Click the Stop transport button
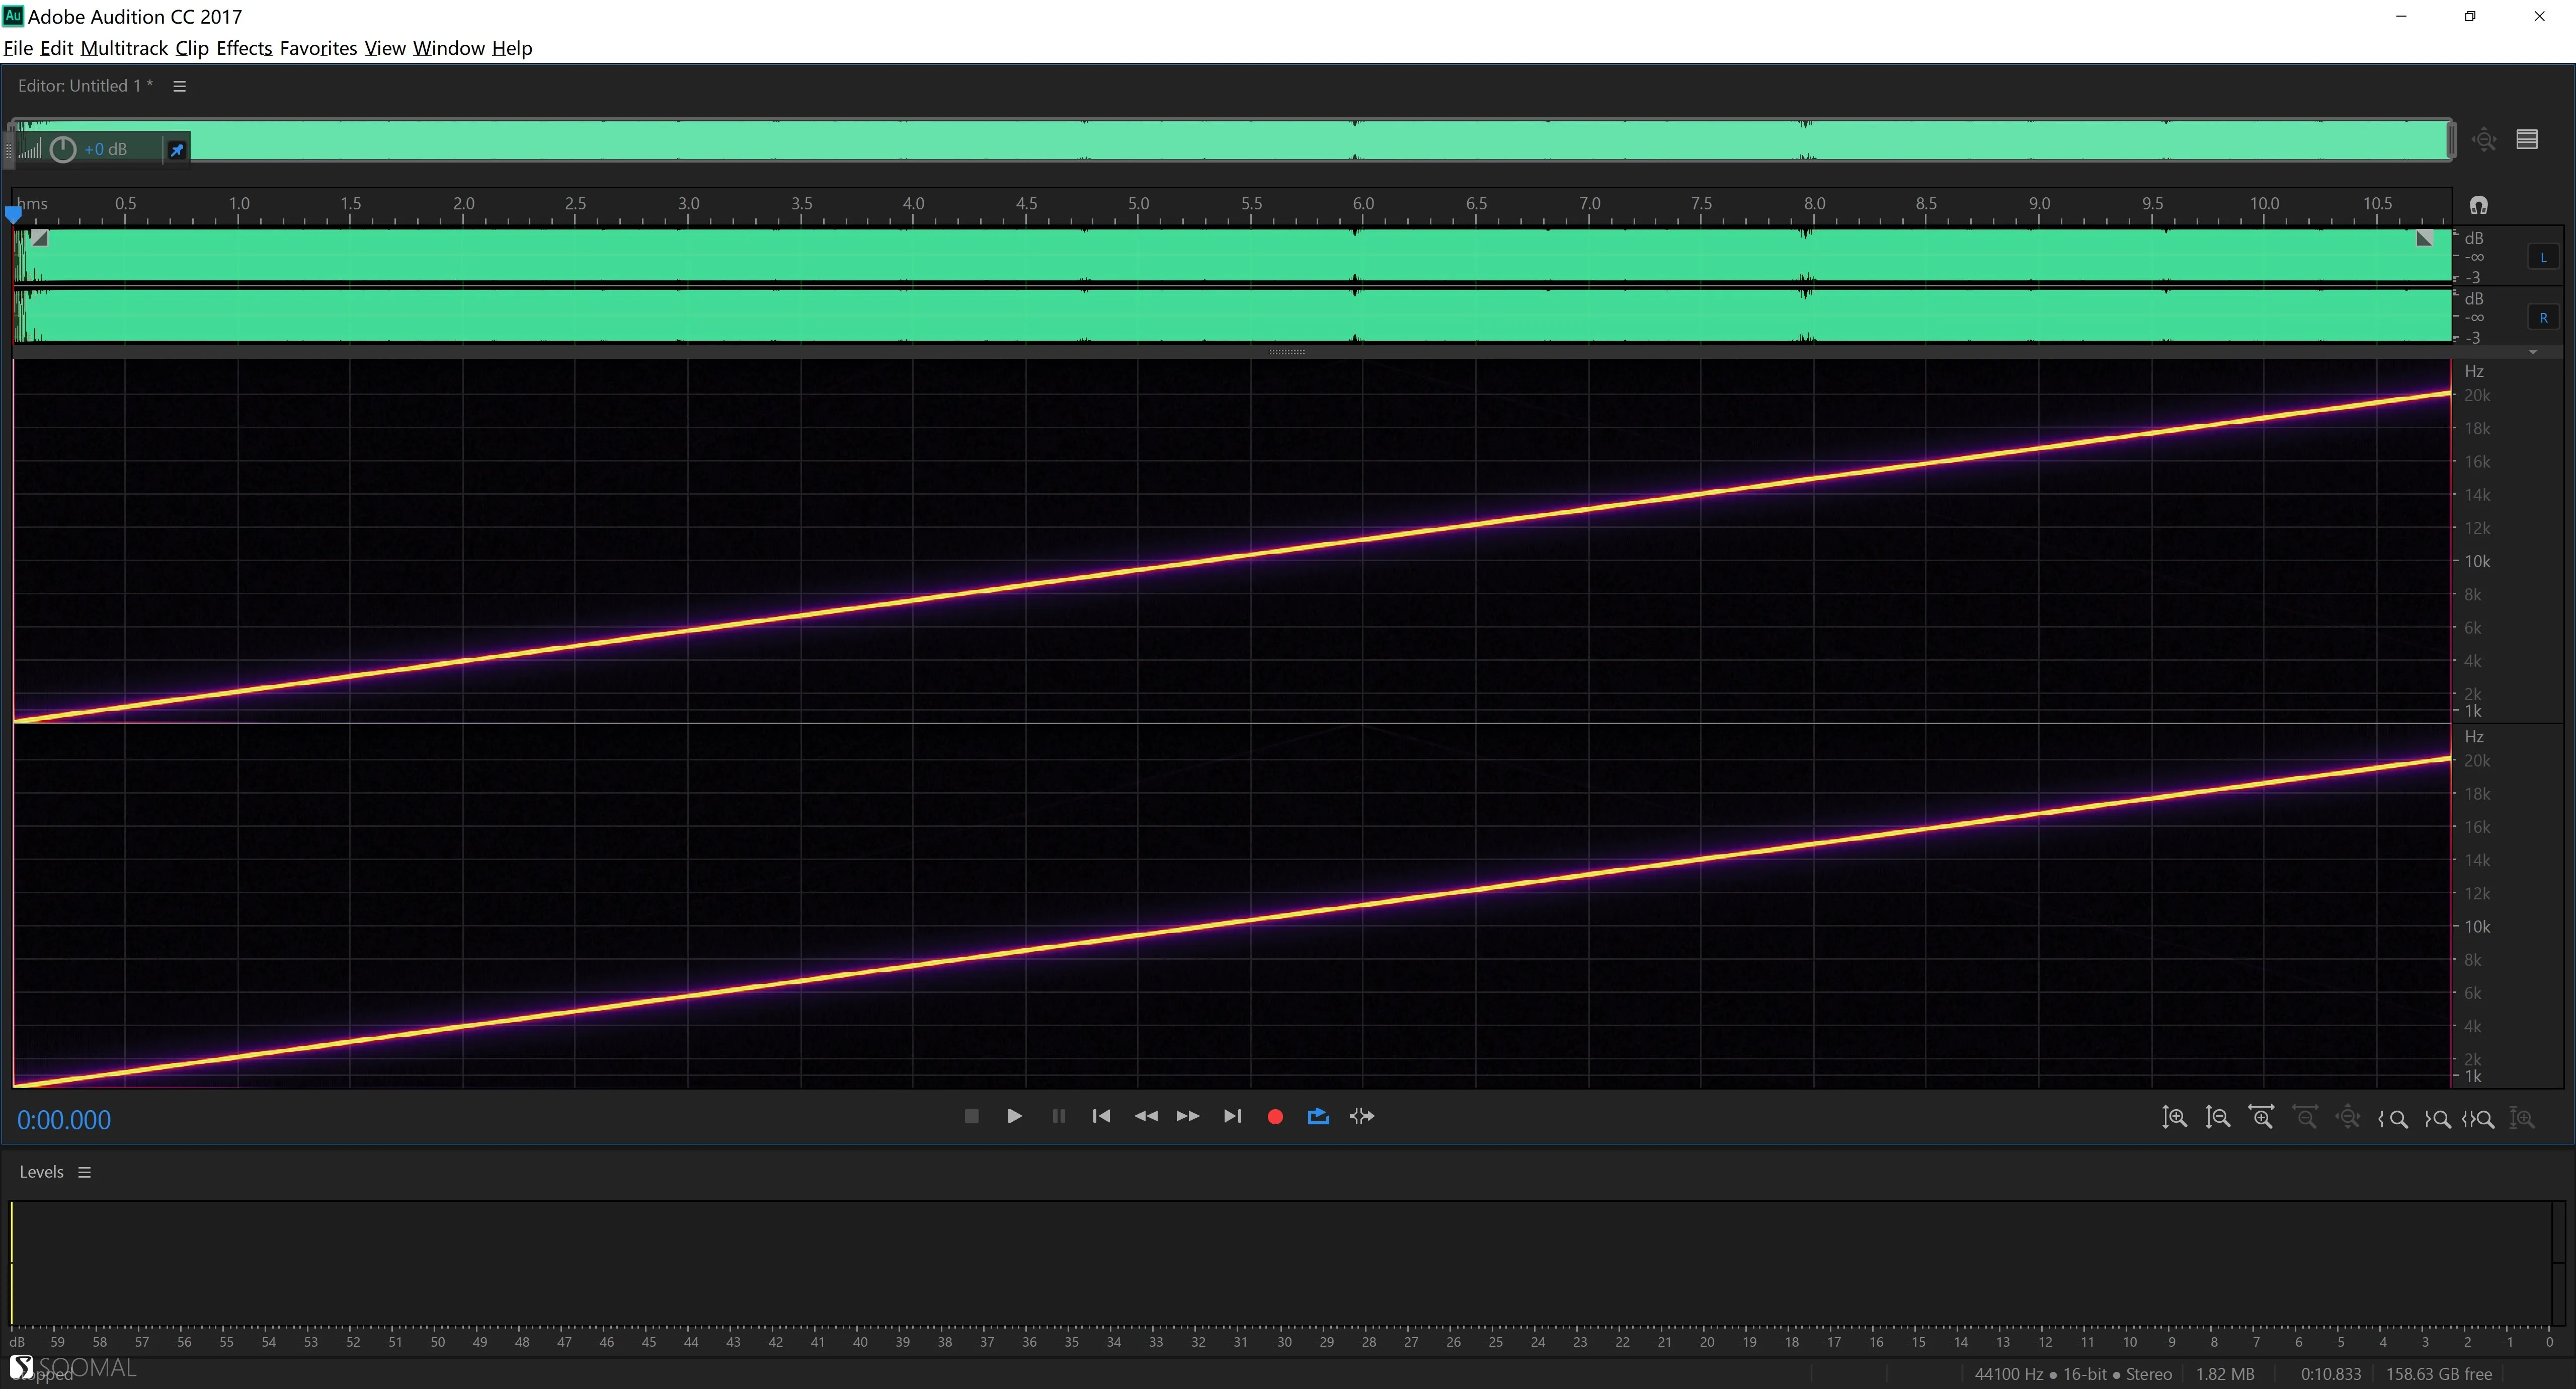 point(971,1116)
